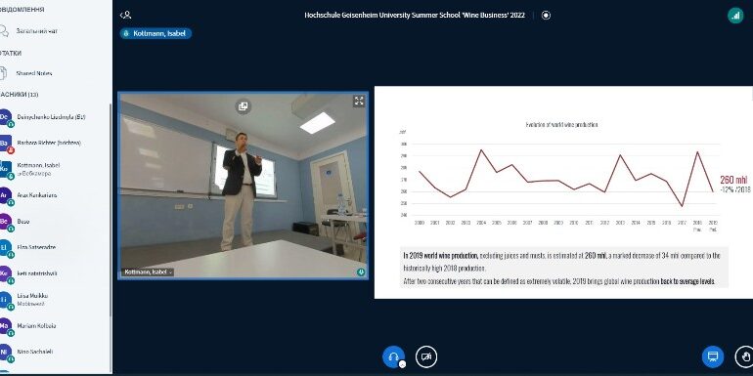
Task: Select the 'El' user avatar
Action: point(5,247)
